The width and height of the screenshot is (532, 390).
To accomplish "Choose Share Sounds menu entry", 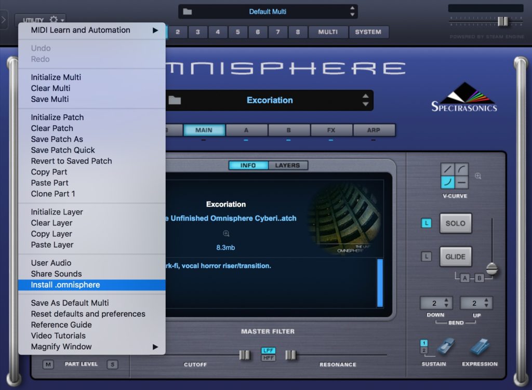I will (91, 274).
